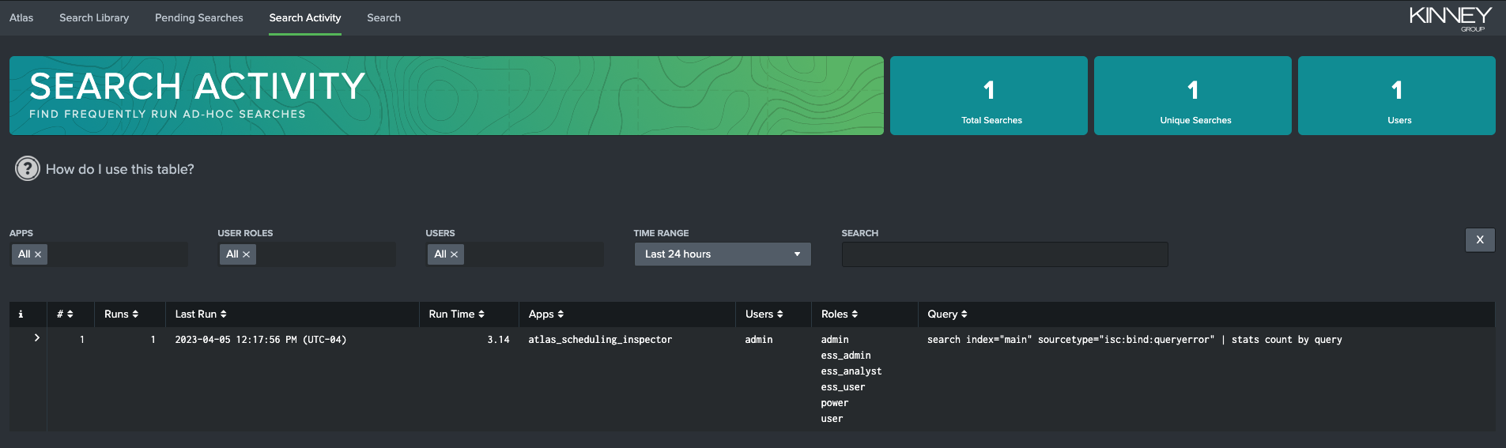Click inside the Apps multiselect field
Screen dimensions: 1506x448
[x=99, y=254]
